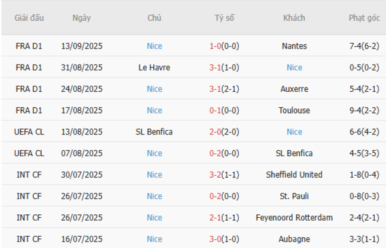Viewport: 386px width, 248px height.
Task: Click the date 13/09/2025
Action: (82, 46)
